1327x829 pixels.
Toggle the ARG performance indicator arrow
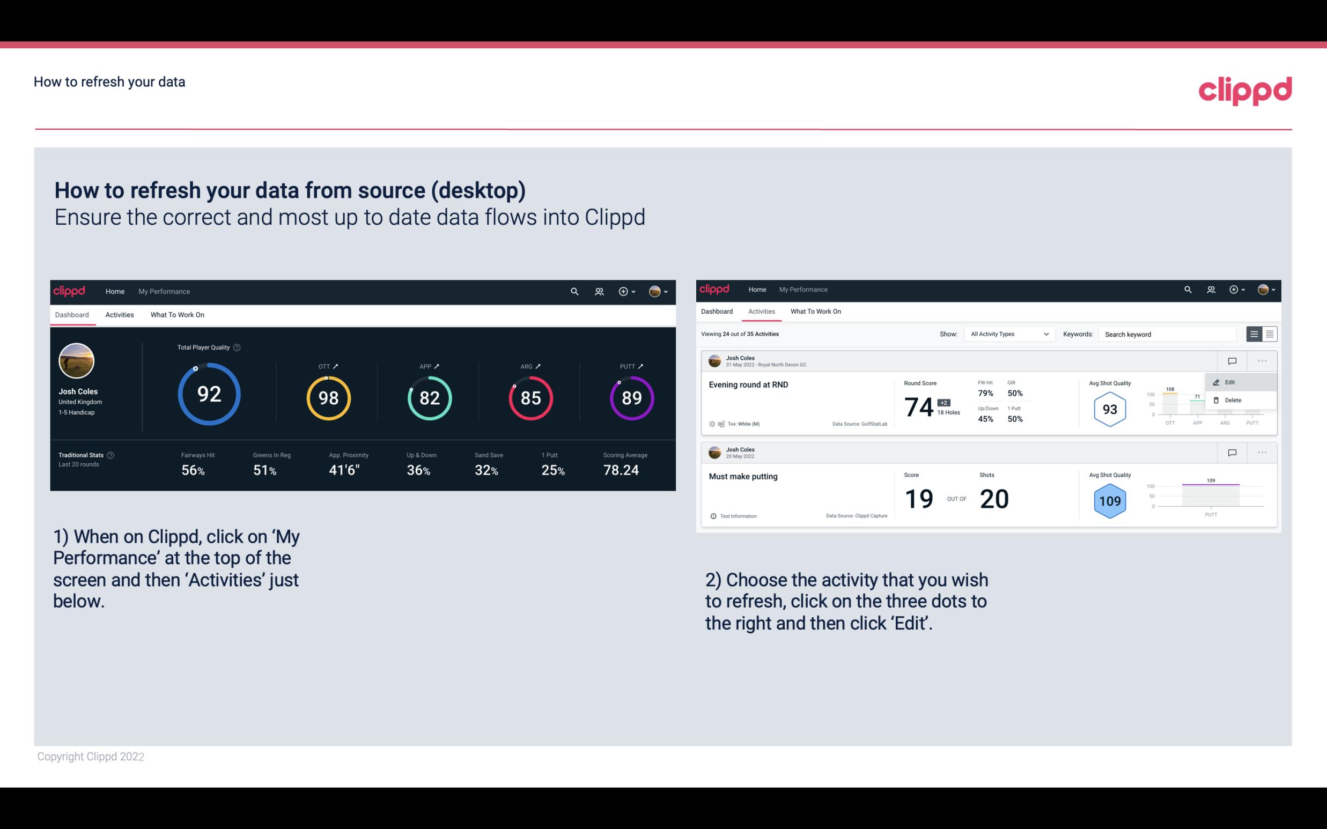click(541, 366)
